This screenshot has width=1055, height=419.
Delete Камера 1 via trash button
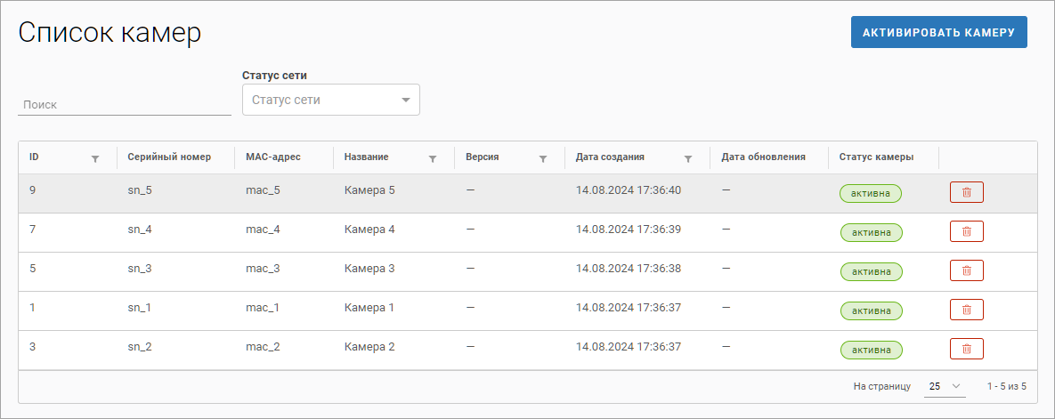[x=966, y=310]
